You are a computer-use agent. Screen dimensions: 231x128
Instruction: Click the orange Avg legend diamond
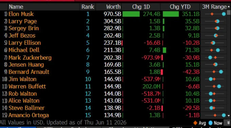195,123
